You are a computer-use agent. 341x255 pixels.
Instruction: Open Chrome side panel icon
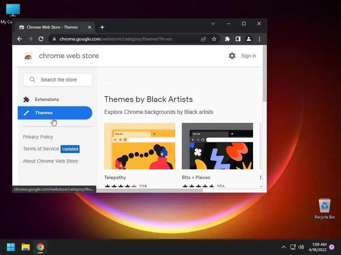(238, 39)
